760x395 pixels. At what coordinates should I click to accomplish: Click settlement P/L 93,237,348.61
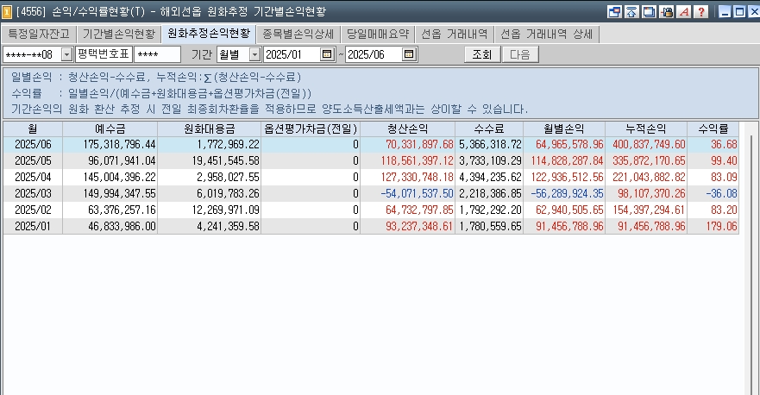pyautogui.click(x=420, y=226)
